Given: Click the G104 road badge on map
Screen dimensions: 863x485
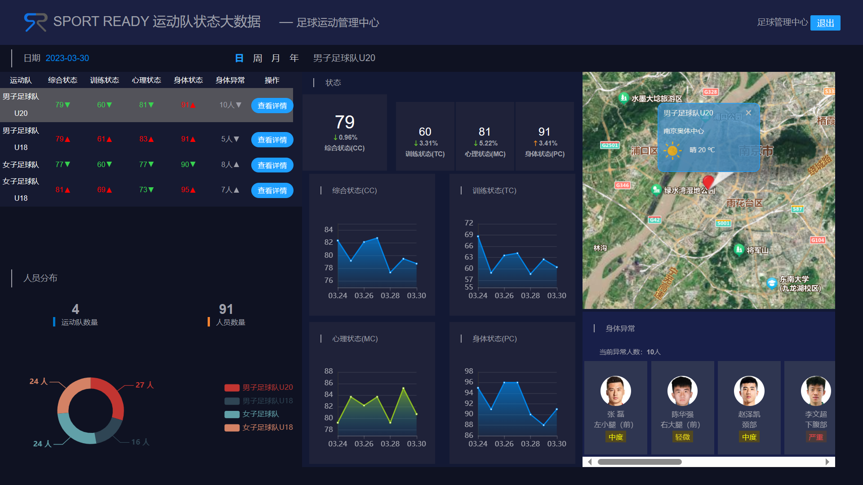Looking at the screenshot, I should pyautogui.click(x=818, y=240).
